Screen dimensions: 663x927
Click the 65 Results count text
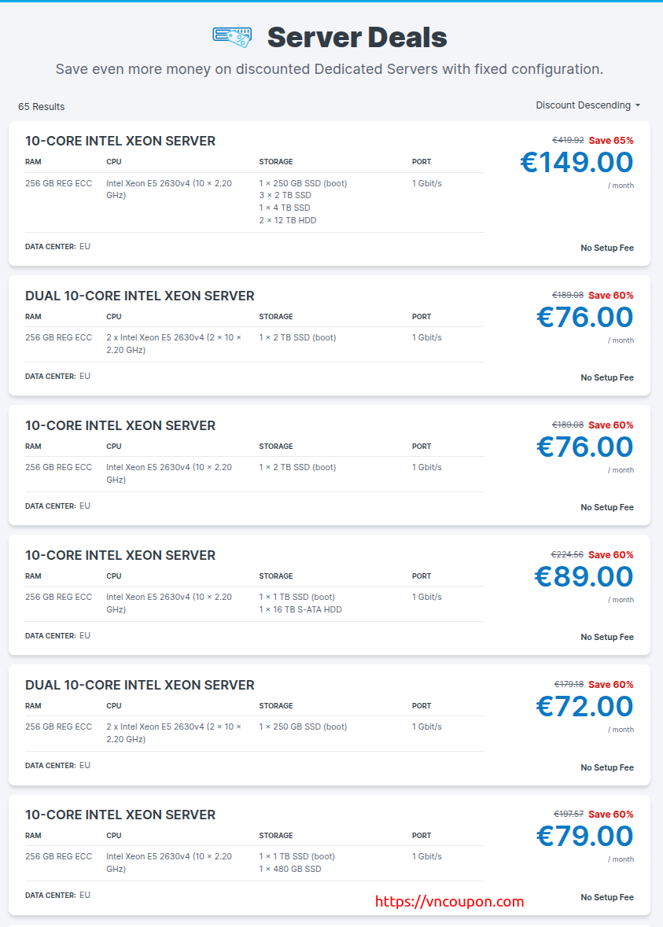tap(42, 106)
